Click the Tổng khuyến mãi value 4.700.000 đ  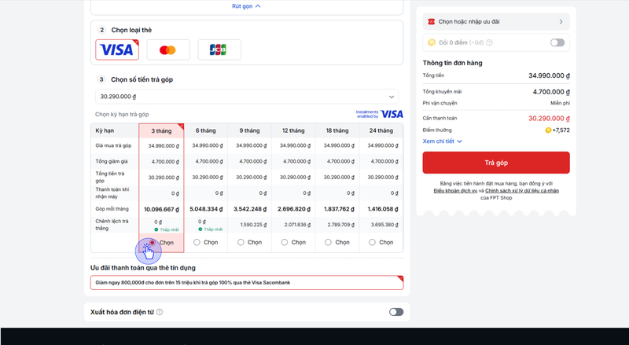(551, 92)
